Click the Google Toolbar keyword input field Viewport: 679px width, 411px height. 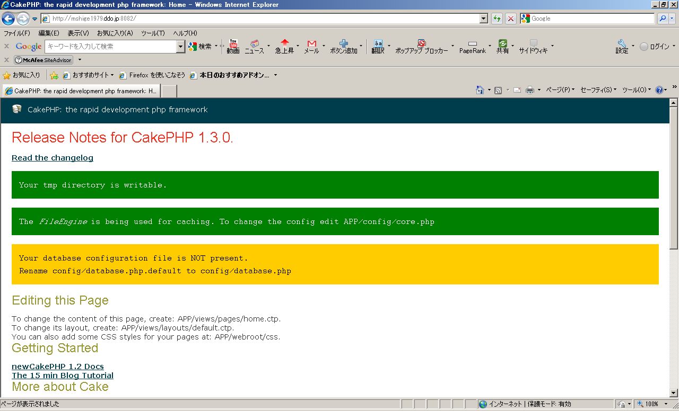pyautogui.click(x=111, y=47)
